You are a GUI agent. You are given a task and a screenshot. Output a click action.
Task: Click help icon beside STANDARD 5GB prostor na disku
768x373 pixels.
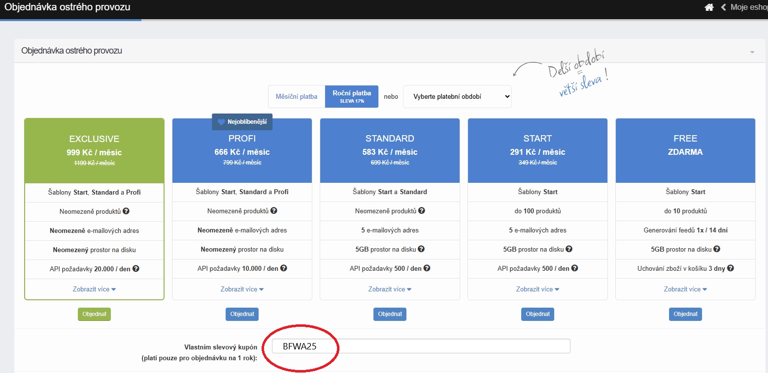[x=421, y=249]
